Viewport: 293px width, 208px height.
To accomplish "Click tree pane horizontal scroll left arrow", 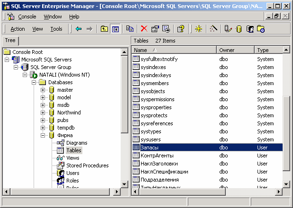I will tap(7, 191).
